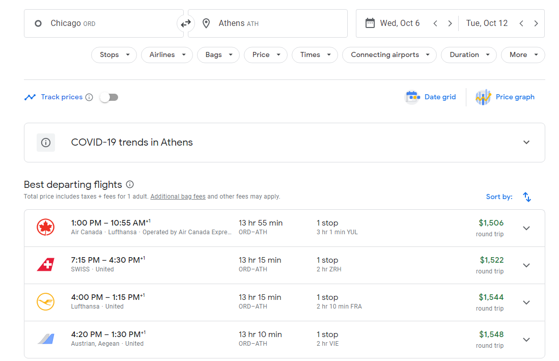Click the Athens ATH destination field

pos(267,23)
